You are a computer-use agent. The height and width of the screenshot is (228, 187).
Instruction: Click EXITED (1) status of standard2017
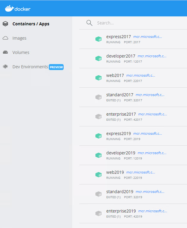click(x=114, y=100)
